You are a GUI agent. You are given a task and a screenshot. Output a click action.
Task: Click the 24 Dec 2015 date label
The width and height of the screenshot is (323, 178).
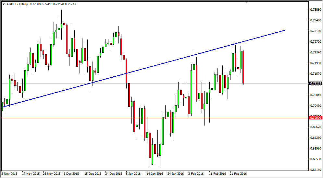114,174
